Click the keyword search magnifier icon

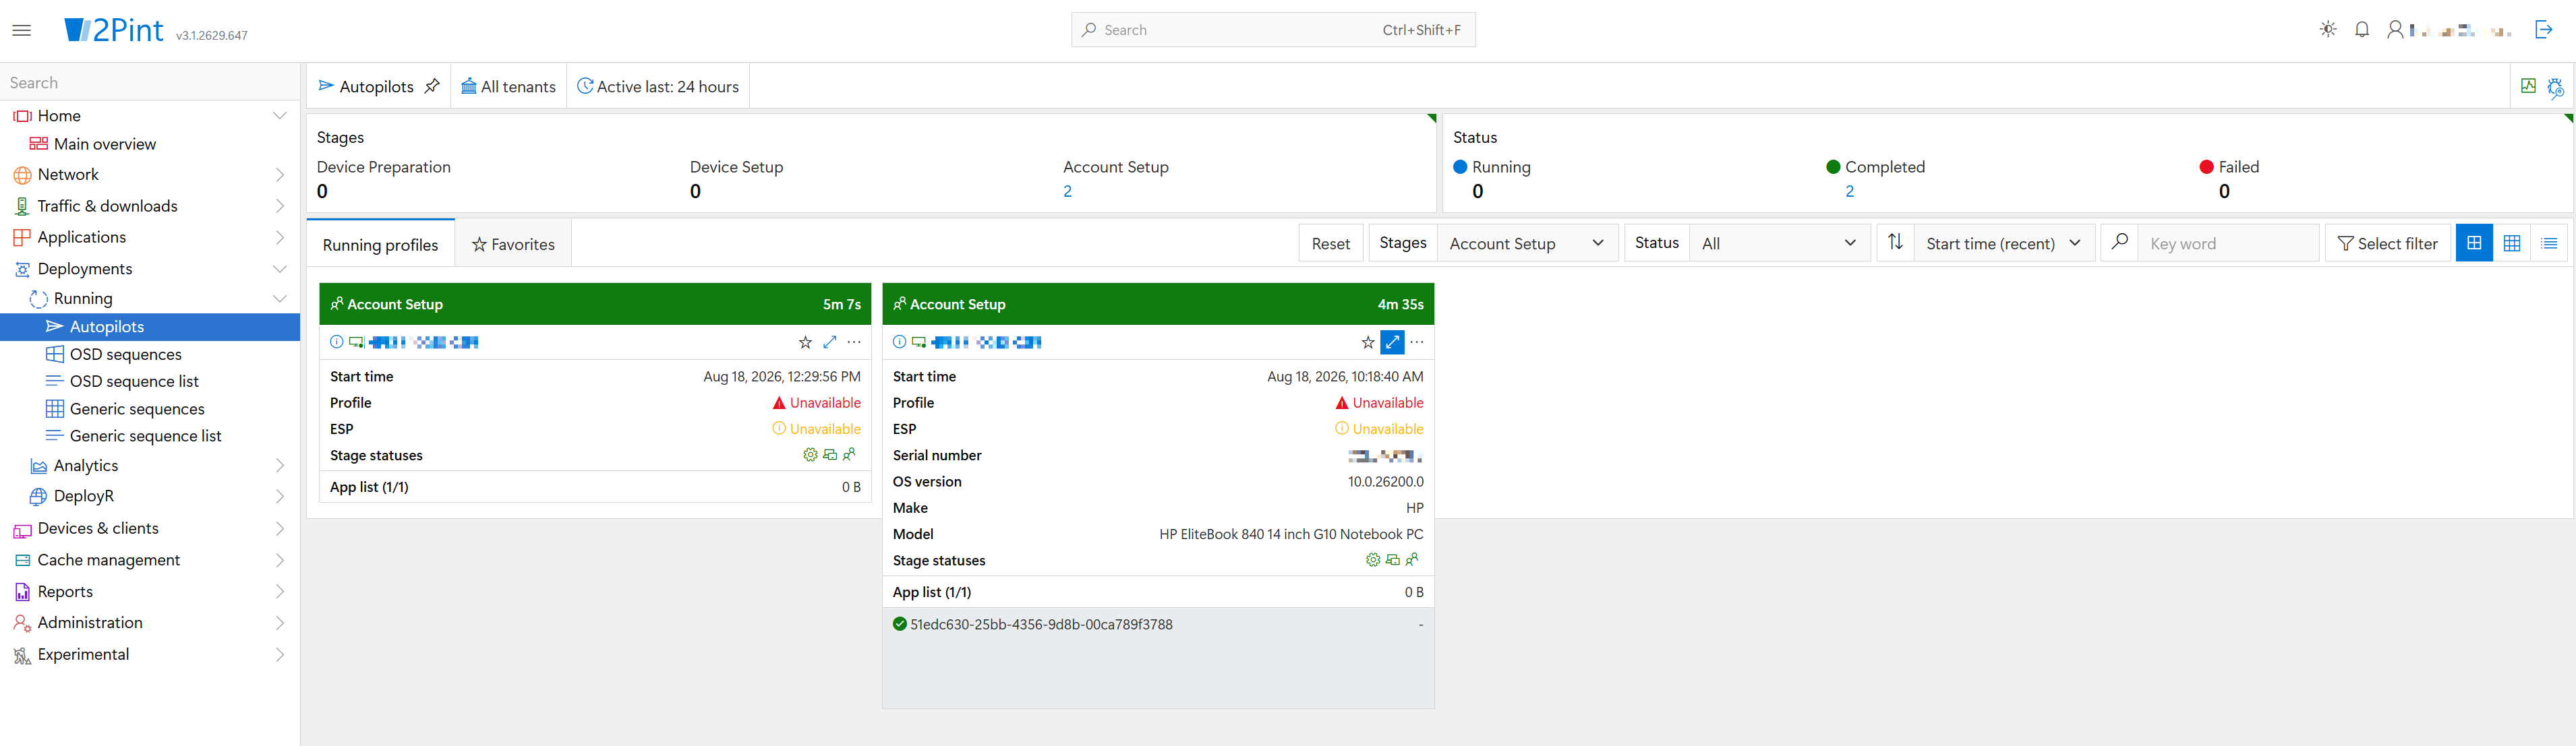pyautogui.click(x=2119, y=243)
